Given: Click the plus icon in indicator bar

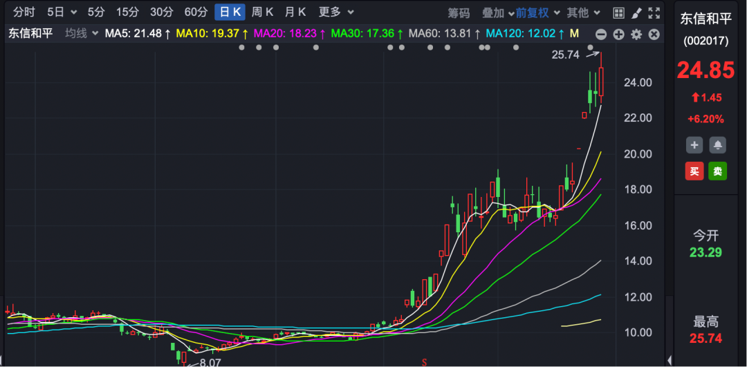Looking at the screenshot, I should tap(618, 34).
